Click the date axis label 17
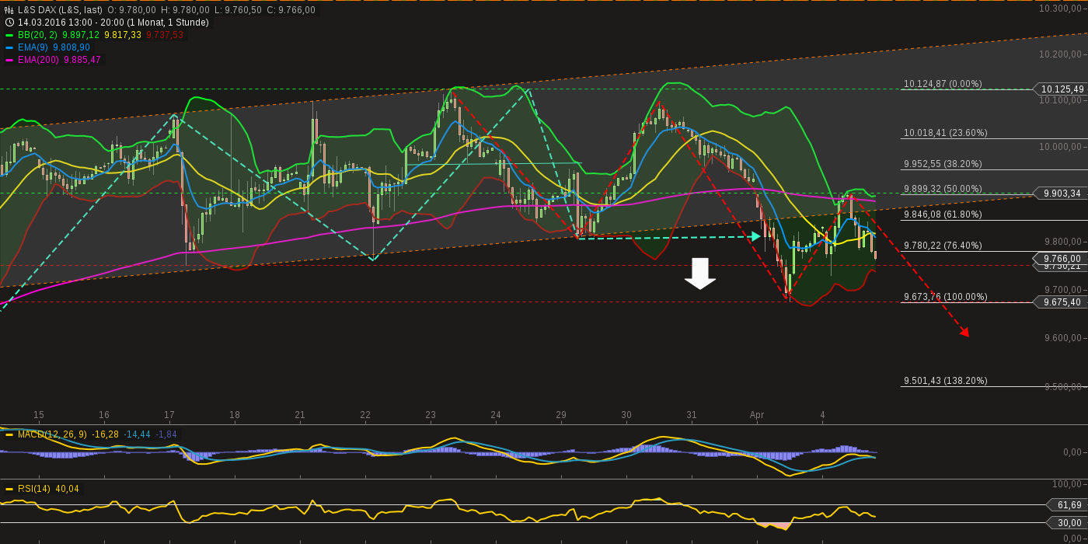1088x544 pixels. click(169, 415)
